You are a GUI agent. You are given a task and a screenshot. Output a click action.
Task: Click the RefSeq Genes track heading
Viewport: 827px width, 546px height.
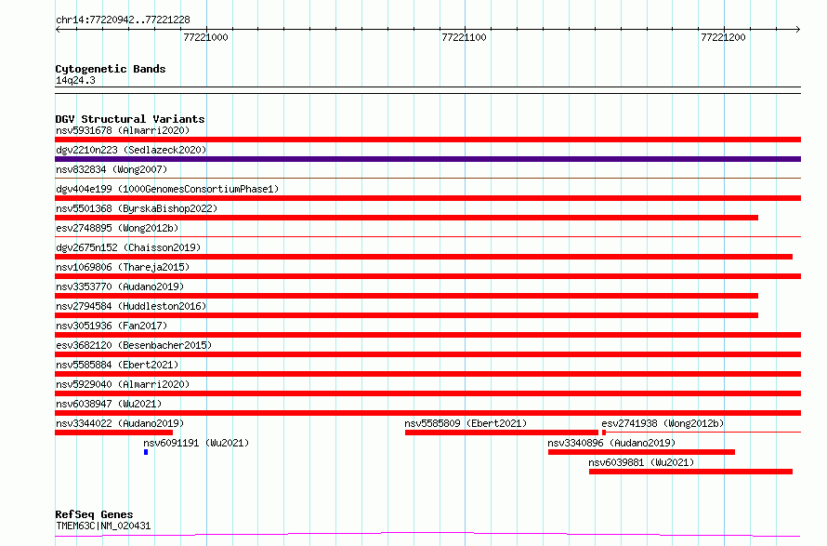pyautogui.click(x=94, y=515)
